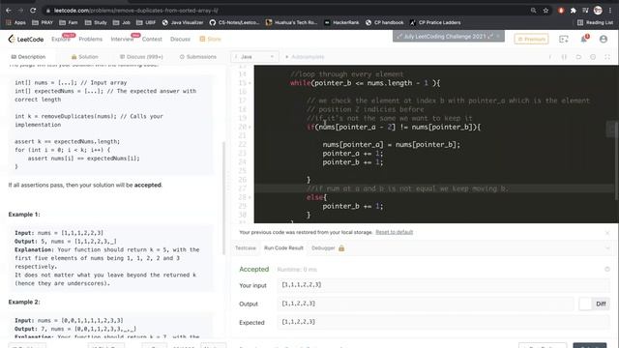Open the CP handbook bookmark
Screen dimensions: 619x348
(385, 22)
